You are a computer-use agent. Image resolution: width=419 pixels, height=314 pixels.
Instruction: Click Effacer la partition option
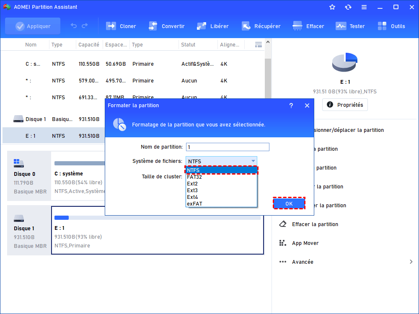[315, 224]
